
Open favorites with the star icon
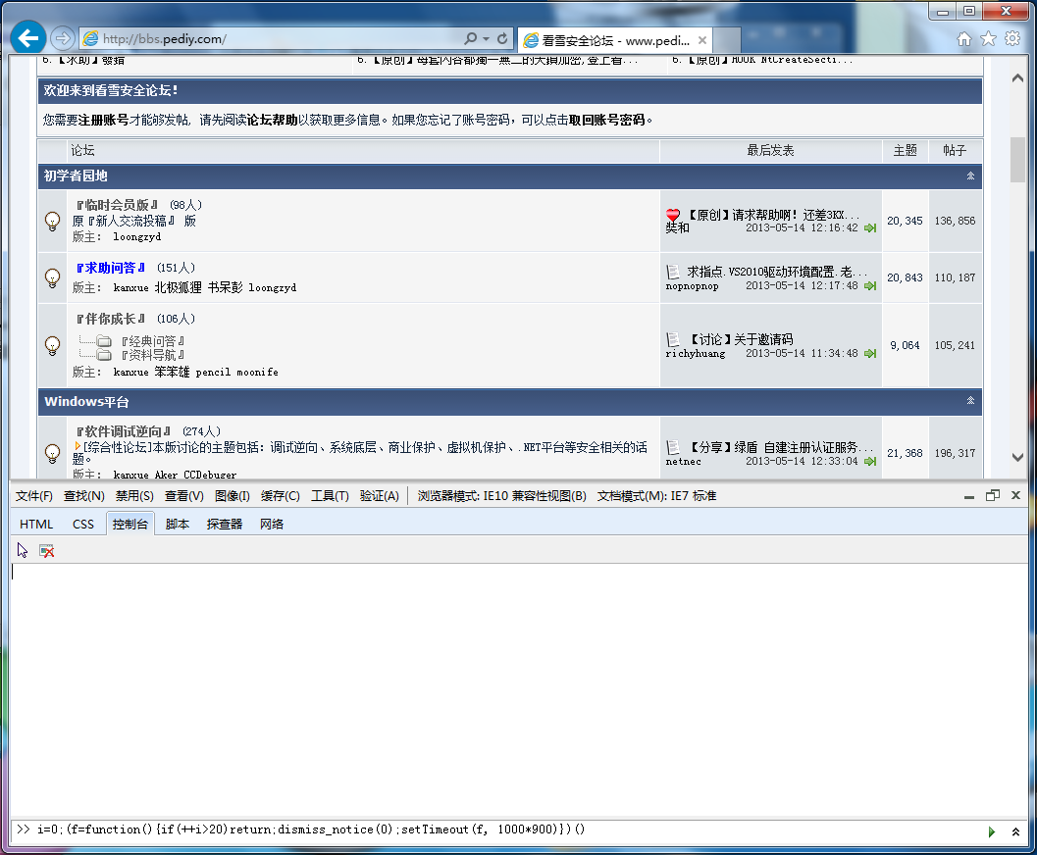pyautogui.click(x=988, y=39)
